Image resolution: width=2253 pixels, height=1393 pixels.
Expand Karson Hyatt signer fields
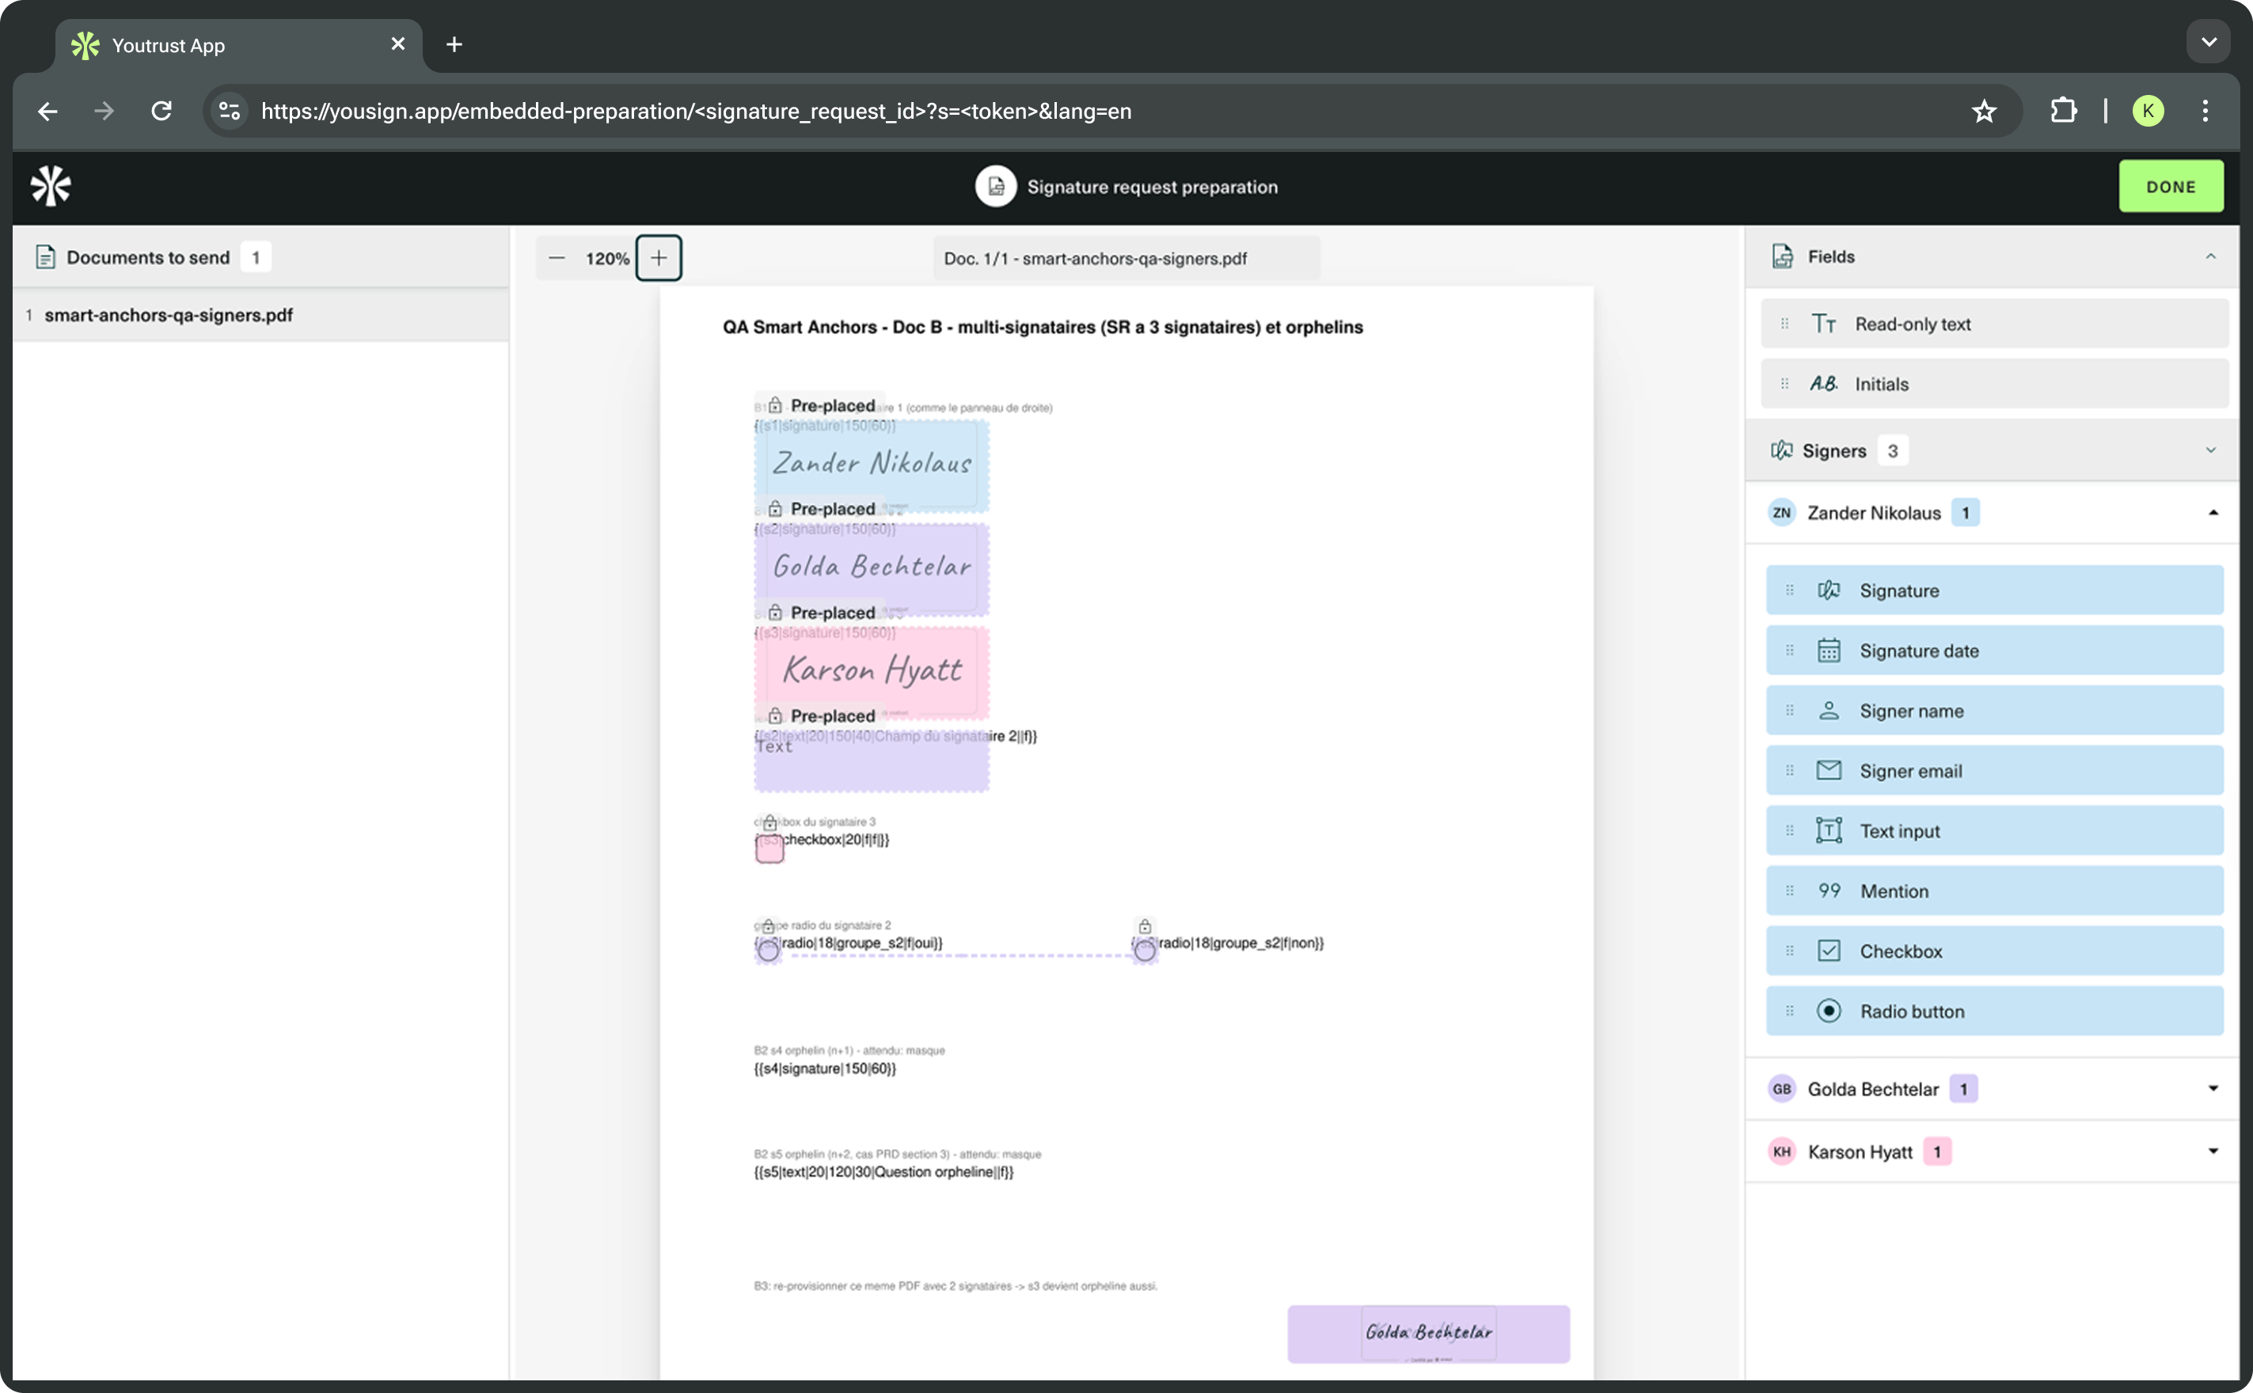[x=2213, y=1152]
